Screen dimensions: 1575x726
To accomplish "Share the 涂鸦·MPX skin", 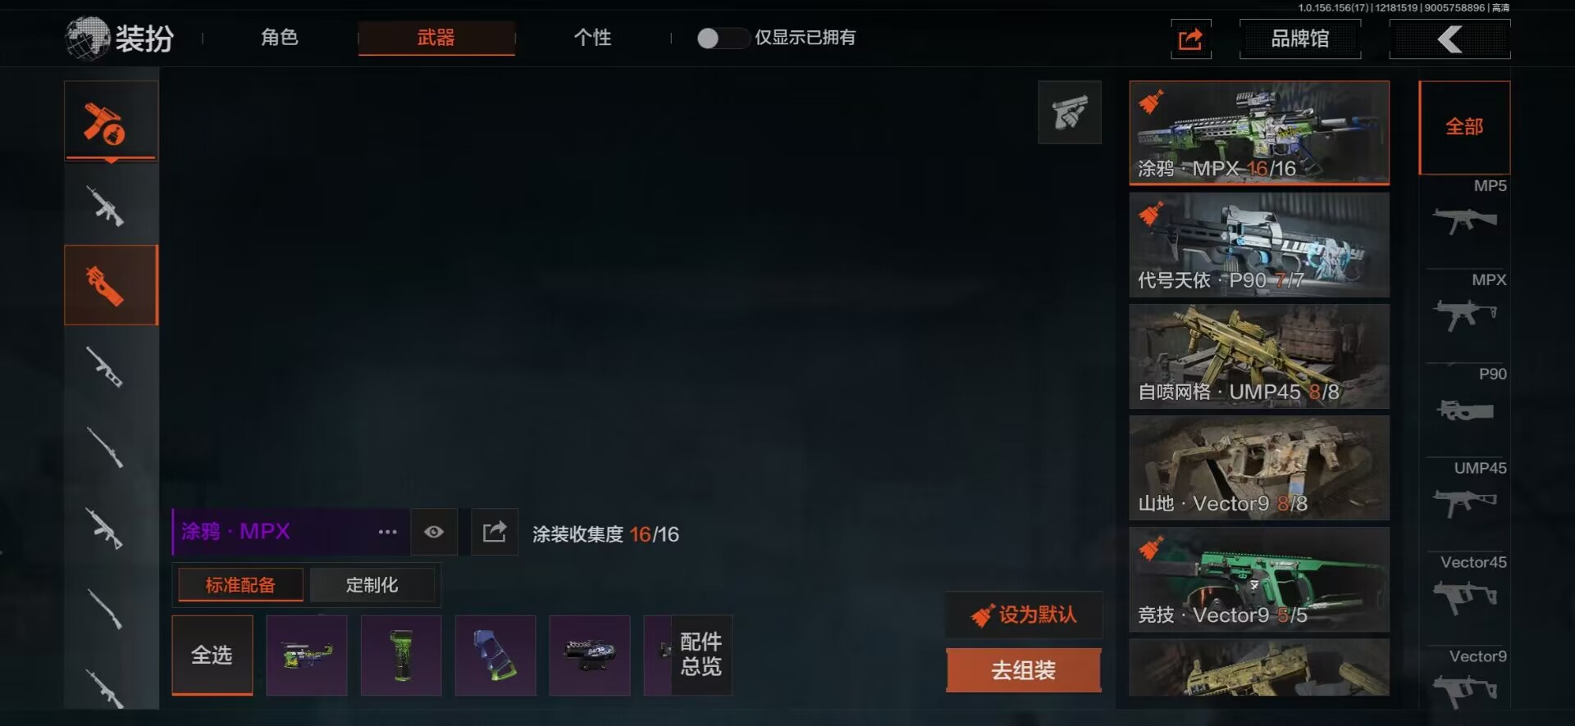I will 495,532.
